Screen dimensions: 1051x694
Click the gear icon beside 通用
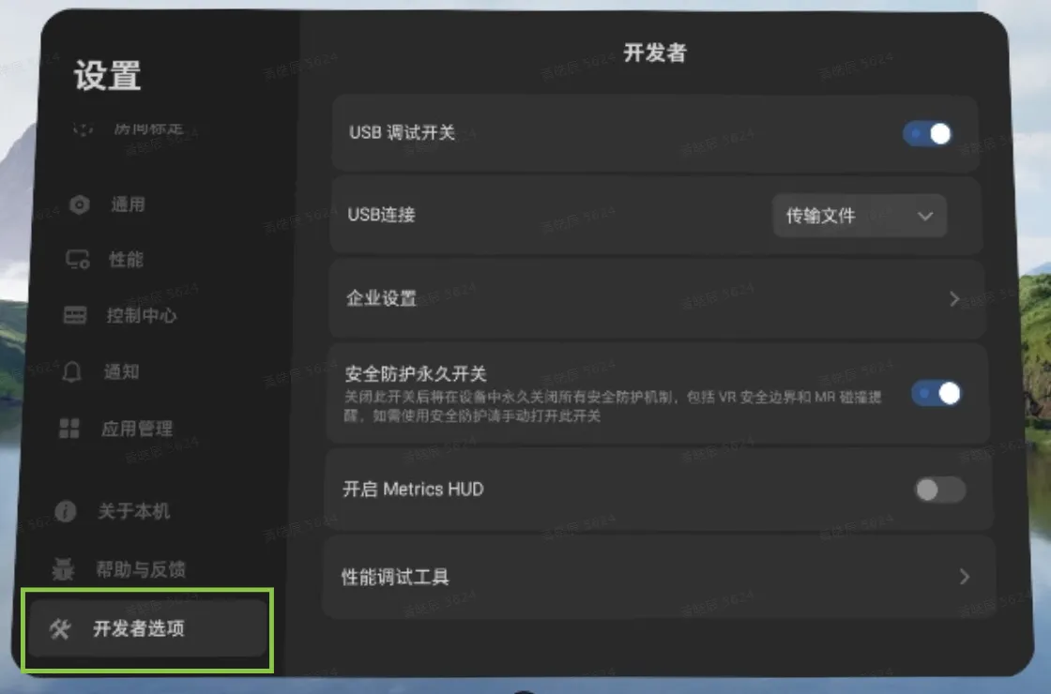pyautogui.click(x=80, y=205)
